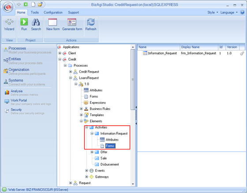Expand the Templates node
Image resolution: width=247 pixels, height=193 pixels.
(x=81, y=115)
